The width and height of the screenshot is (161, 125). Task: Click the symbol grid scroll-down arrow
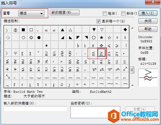pyautogui.click(x=132, y=86)
